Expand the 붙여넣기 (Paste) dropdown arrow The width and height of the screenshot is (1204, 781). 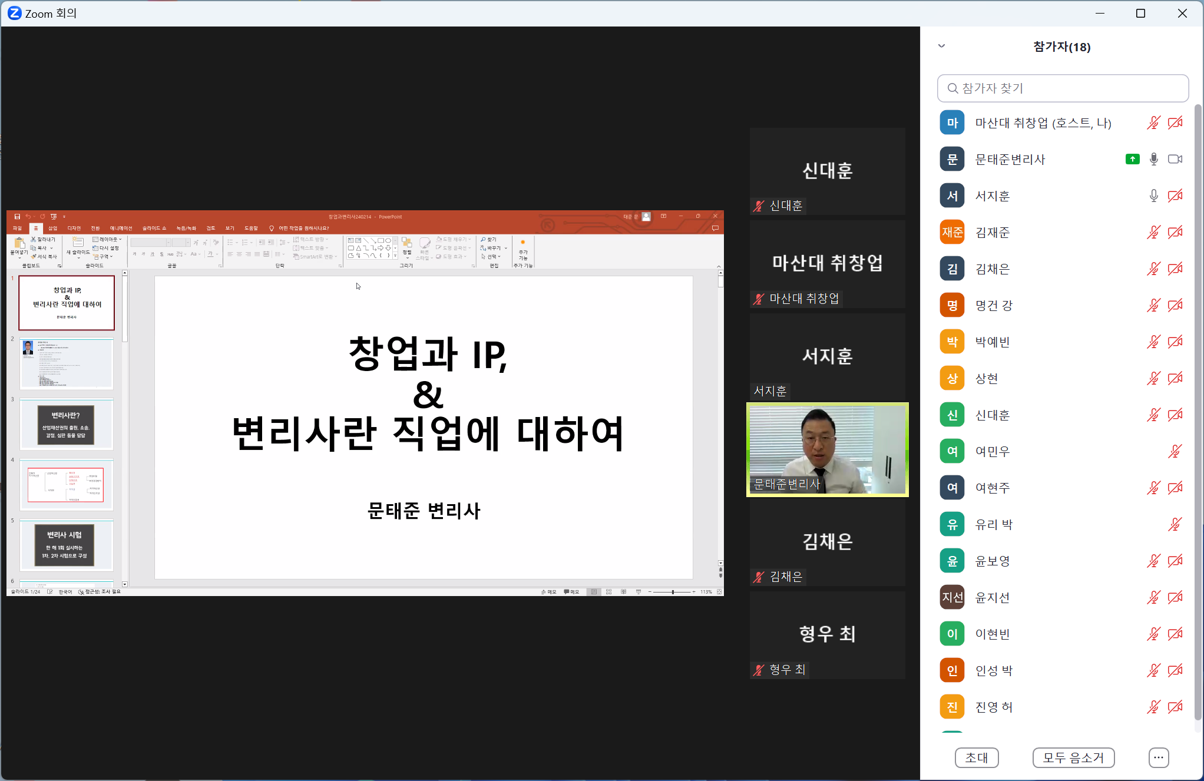tap(20, 258)
